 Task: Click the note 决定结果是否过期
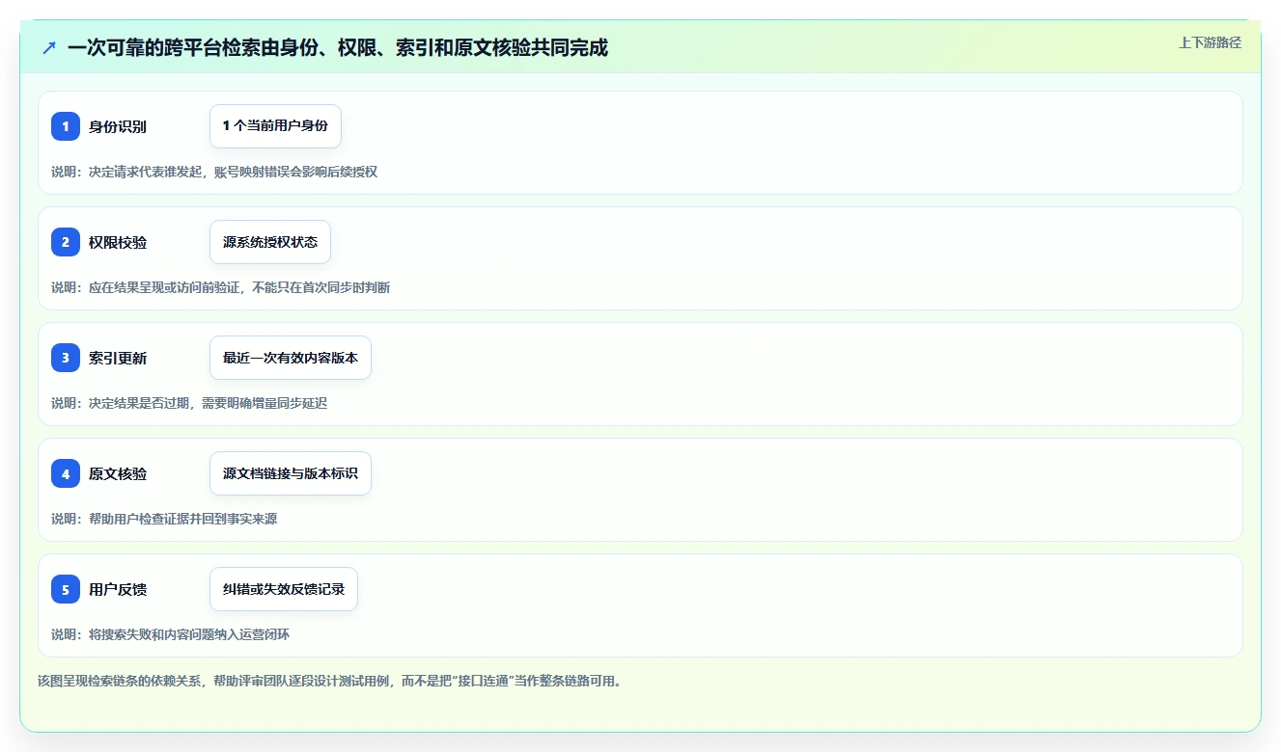[139, 403]
